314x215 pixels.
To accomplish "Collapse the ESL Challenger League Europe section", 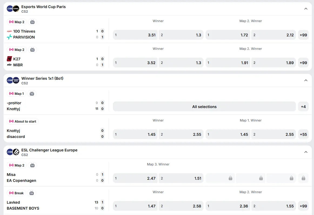I will 306,152.
